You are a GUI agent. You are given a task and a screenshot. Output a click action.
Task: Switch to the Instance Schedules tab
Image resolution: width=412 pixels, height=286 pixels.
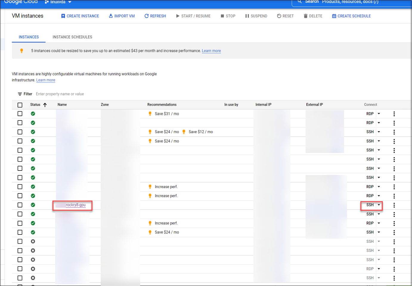coord(72,37)
